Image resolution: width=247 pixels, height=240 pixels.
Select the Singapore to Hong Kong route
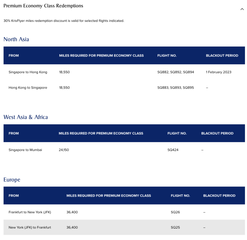tap(28, 72)
